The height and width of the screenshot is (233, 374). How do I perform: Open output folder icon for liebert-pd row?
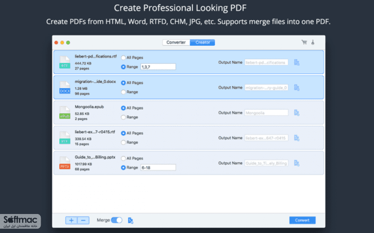[x=297, y=62]
